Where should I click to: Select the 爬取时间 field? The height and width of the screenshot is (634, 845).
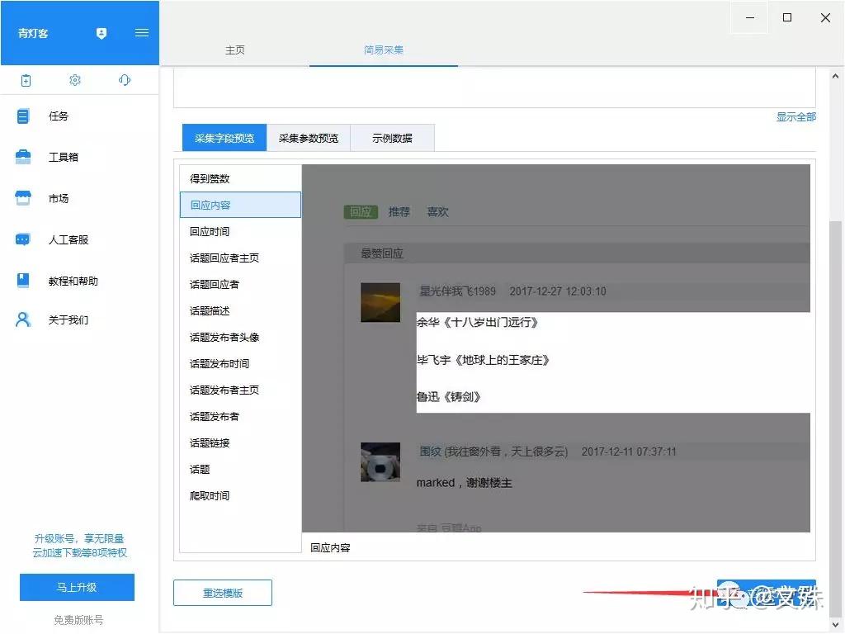click(240, 495)
